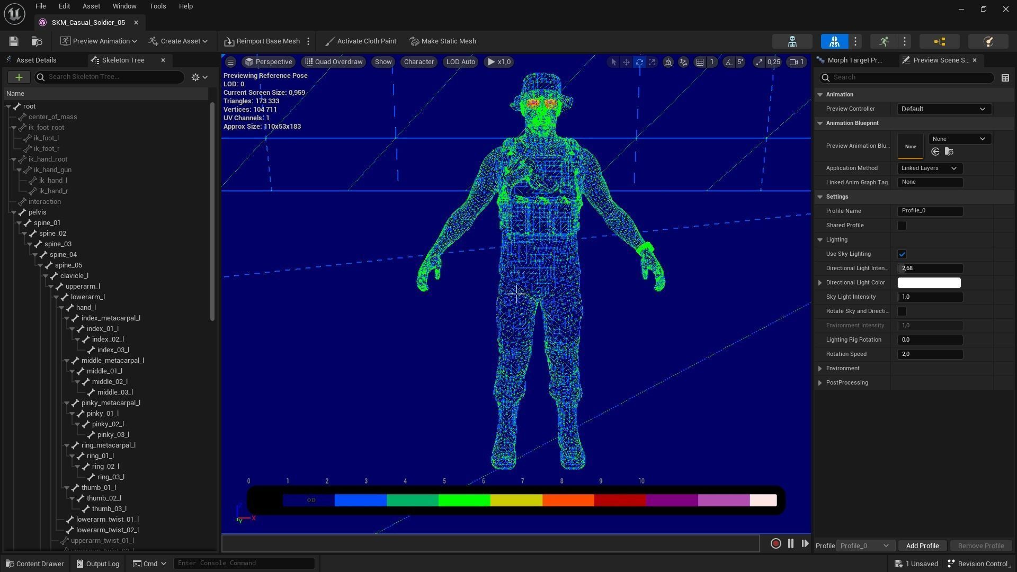Toggle the viewport grid snapping icon

[700, 62]
